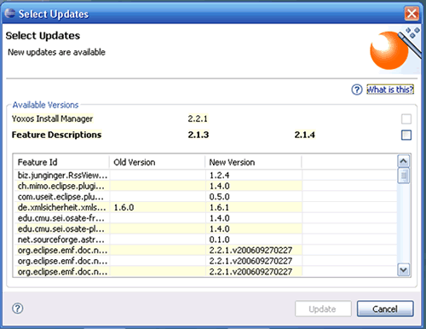Click the Feature Descriptions version 2.1.4
This screenshot has width=426, height=329.
click(x=305, y=135)
